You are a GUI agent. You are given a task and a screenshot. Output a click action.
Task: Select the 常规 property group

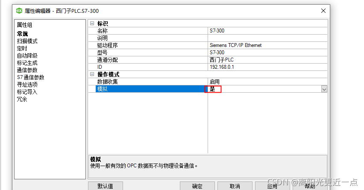pyautogui.click(x=22, y=34)
